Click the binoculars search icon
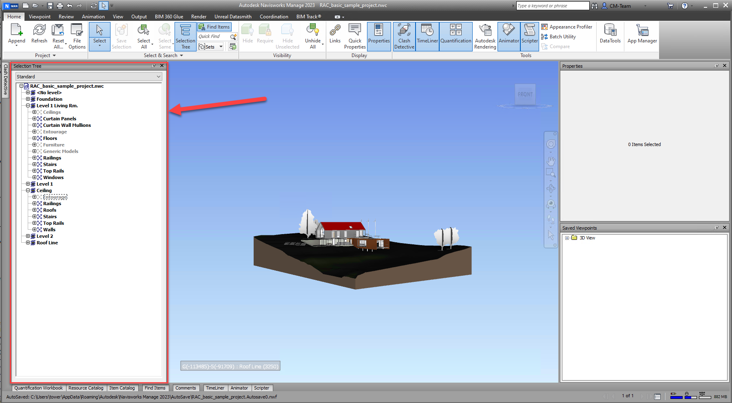 [595, 6]
